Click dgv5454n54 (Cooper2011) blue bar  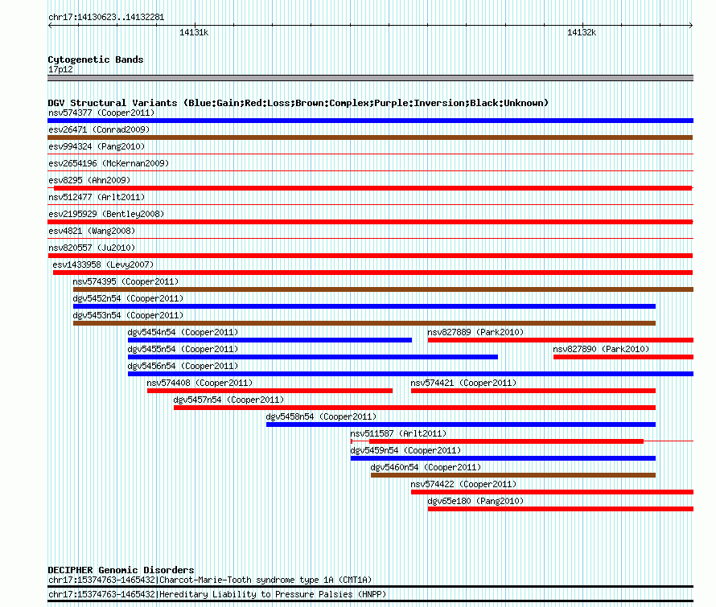click(x=270, y=340)
